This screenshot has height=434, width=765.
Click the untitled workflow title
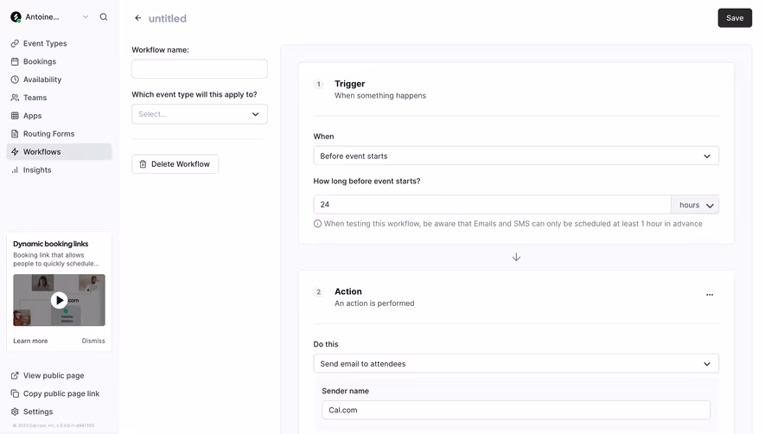tap(168, 18)
